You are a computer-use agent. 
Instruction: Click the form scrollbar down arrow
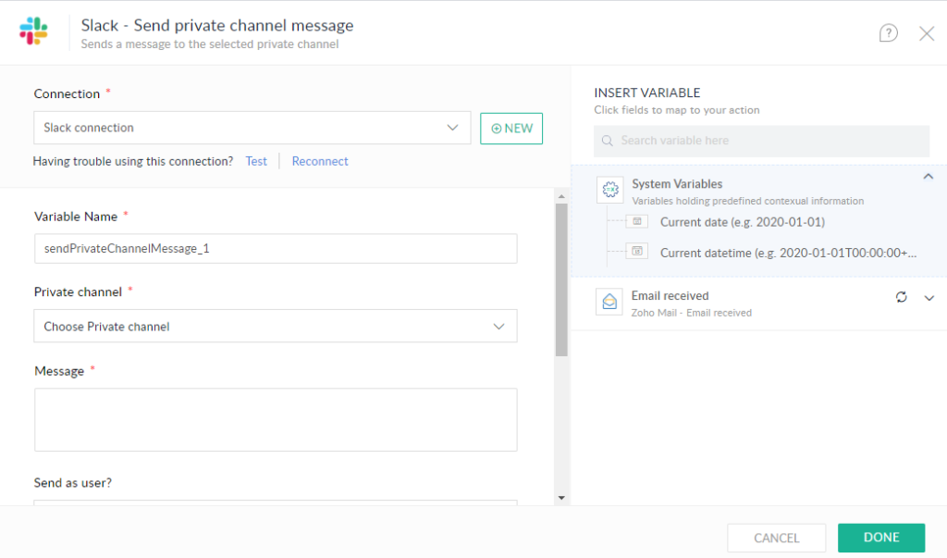click(x=561, y=498)
